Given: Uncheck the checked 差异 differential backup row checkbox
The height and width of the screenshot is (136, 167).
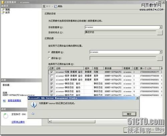Looking at the screenshot, I should 52,80.
